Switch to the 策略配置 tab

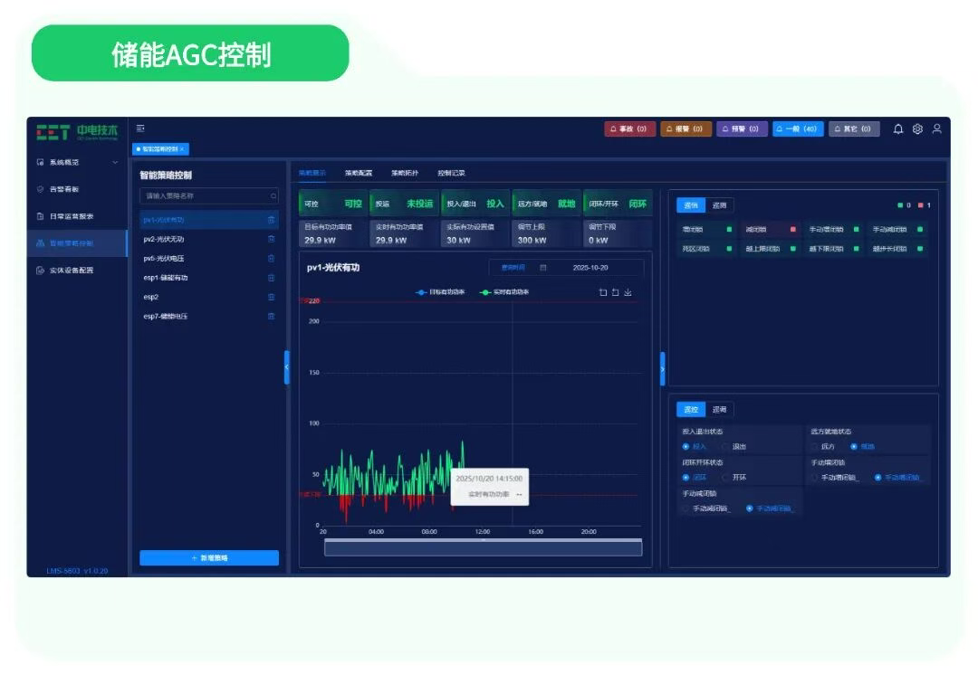[358, 173]
